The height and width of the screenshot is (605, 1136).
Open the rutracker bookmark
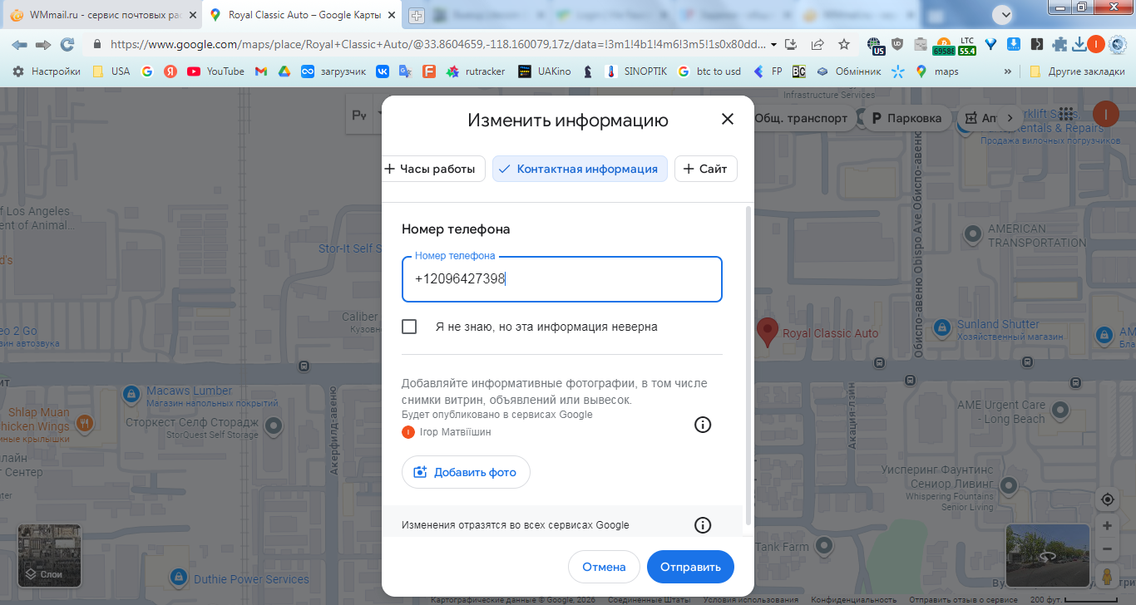[475, 71]
